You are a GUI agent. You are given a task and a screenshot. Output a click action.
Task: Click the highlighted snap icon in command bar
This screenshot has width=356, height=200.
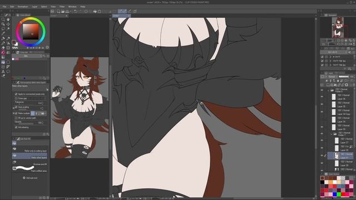pyautogui.click(x=122, y=11)
